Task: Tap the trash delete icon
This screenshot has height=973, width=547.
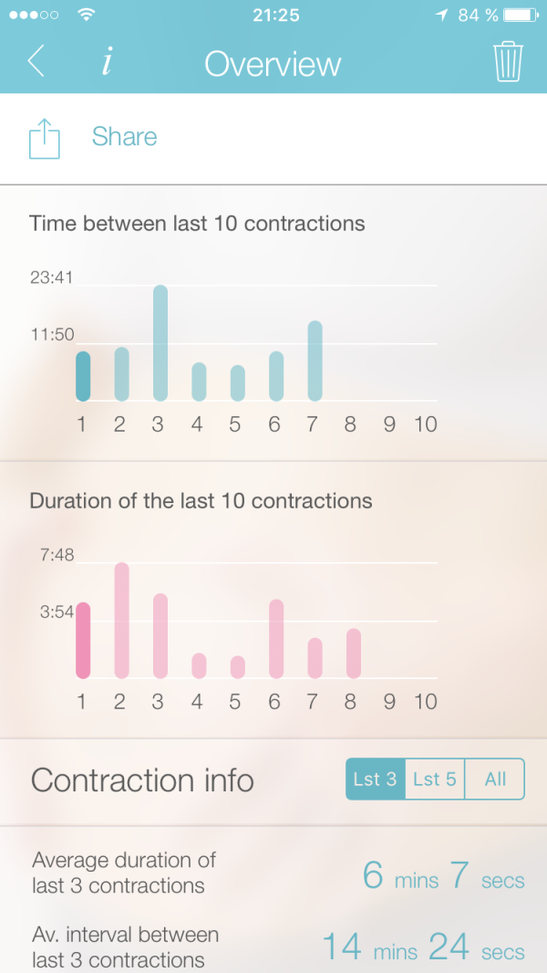Action: pyautogui.click(x=508, y=62)
